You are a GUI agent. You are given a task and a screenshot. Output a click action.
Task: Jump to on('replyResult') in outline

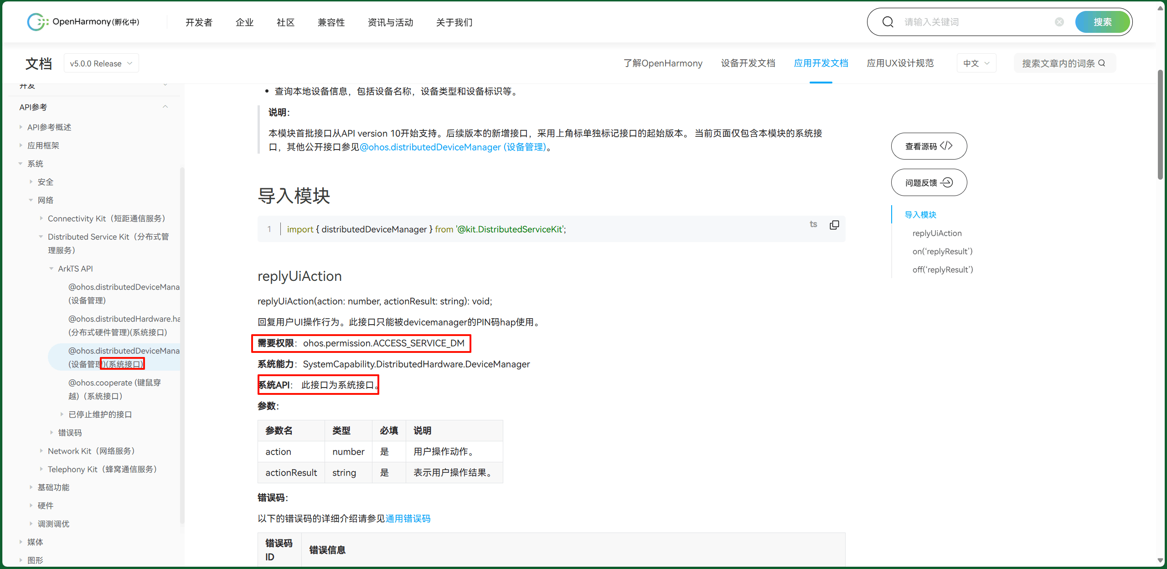942,251
